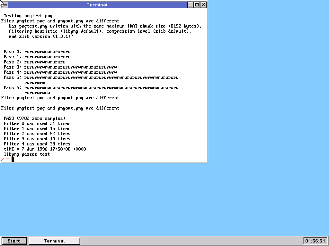
Task: Click the 'Pass 6:' output line
Action: (x=91, y=87)
